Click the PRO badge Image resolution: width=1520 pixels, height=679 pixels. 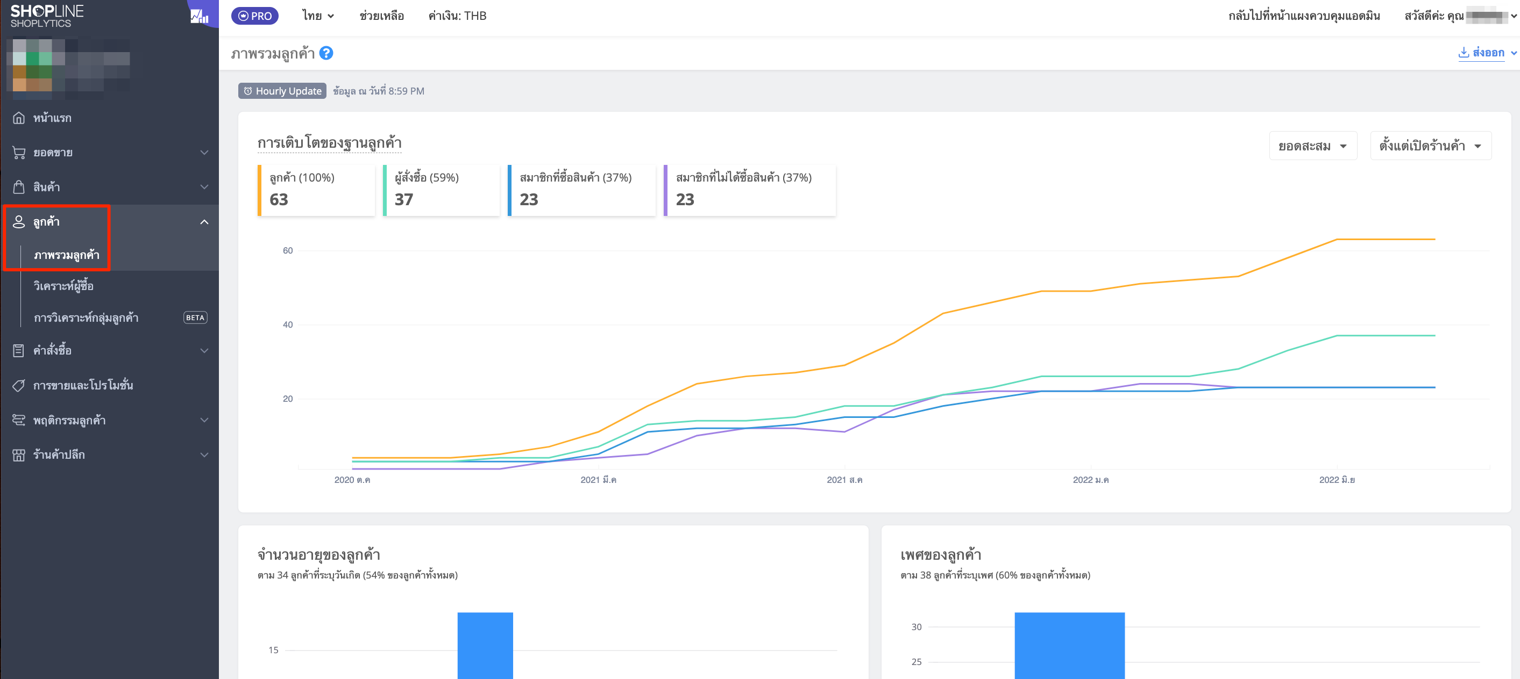[x=255, y=16]
